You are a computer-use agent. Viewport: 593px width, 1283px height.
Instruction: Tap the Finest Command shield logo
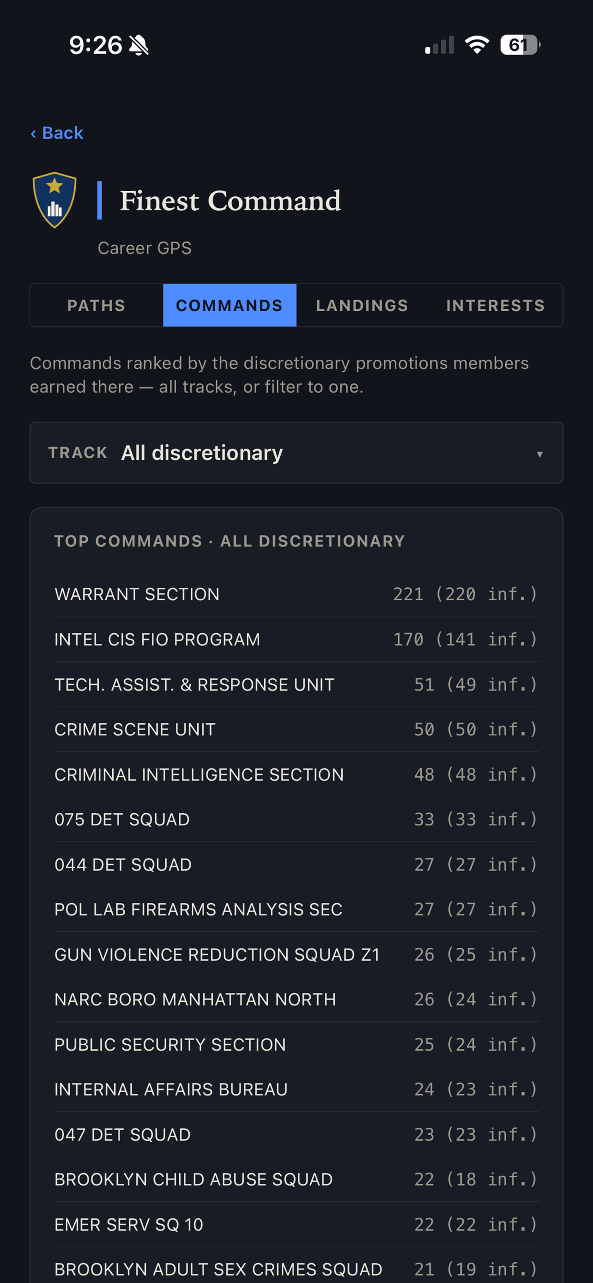[54, 200]
